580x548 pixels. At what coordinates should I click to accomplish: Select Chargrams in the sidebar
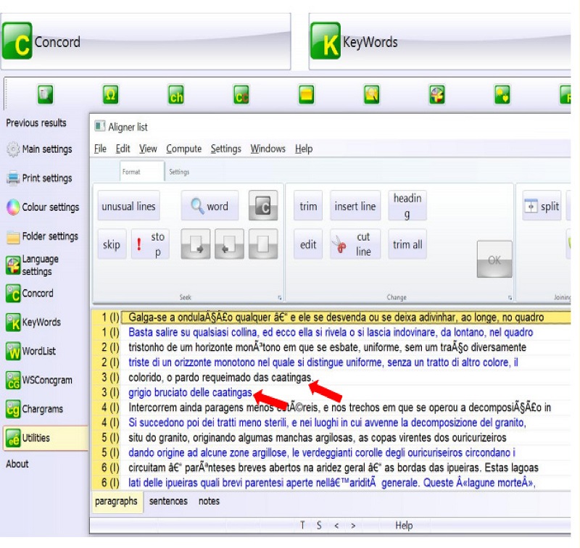pos(39,410)
